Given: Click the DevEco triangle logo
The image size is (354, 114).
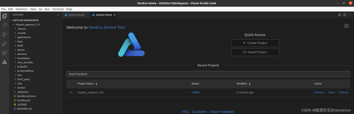Looking at the screenshot, I should 131,44.
